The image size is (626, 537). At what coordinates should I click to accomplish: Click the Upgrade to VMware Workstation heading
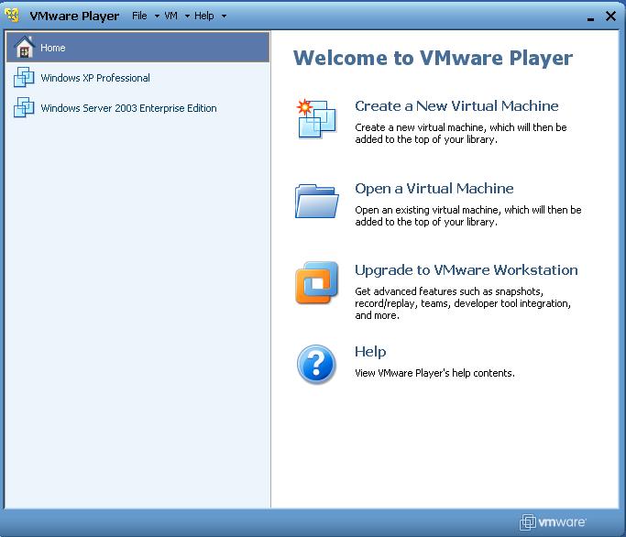[x=466, y=270]
